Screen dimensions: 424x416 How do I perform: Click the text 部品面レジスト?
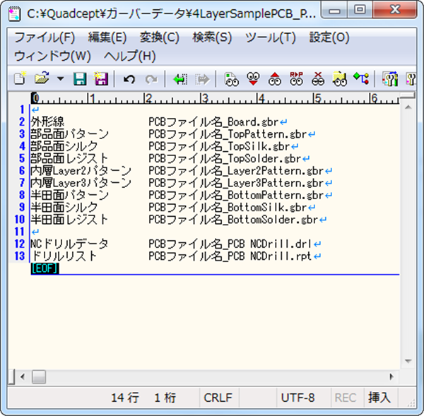pos(69,158)
